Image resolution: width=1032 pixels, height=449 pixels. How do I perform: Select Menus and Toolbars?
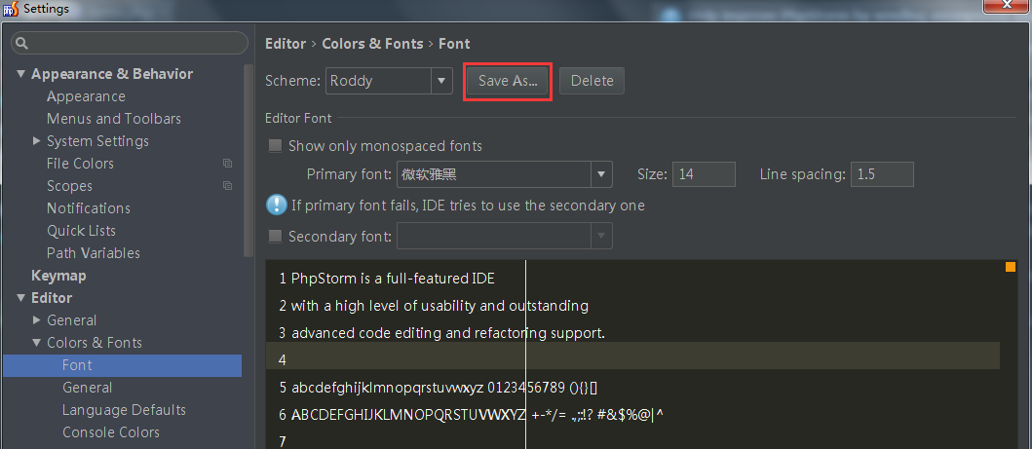113,118
